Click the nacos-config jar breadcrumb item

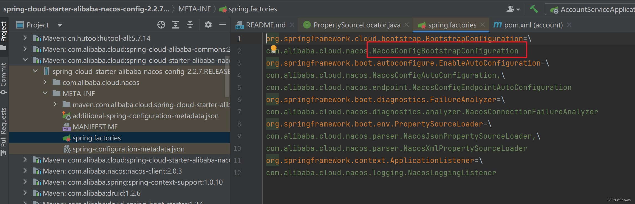coord(86,9)
